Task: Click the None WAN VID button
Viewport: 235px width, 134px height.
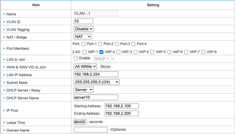Action: pyautogui.click(x=105, y=67)
